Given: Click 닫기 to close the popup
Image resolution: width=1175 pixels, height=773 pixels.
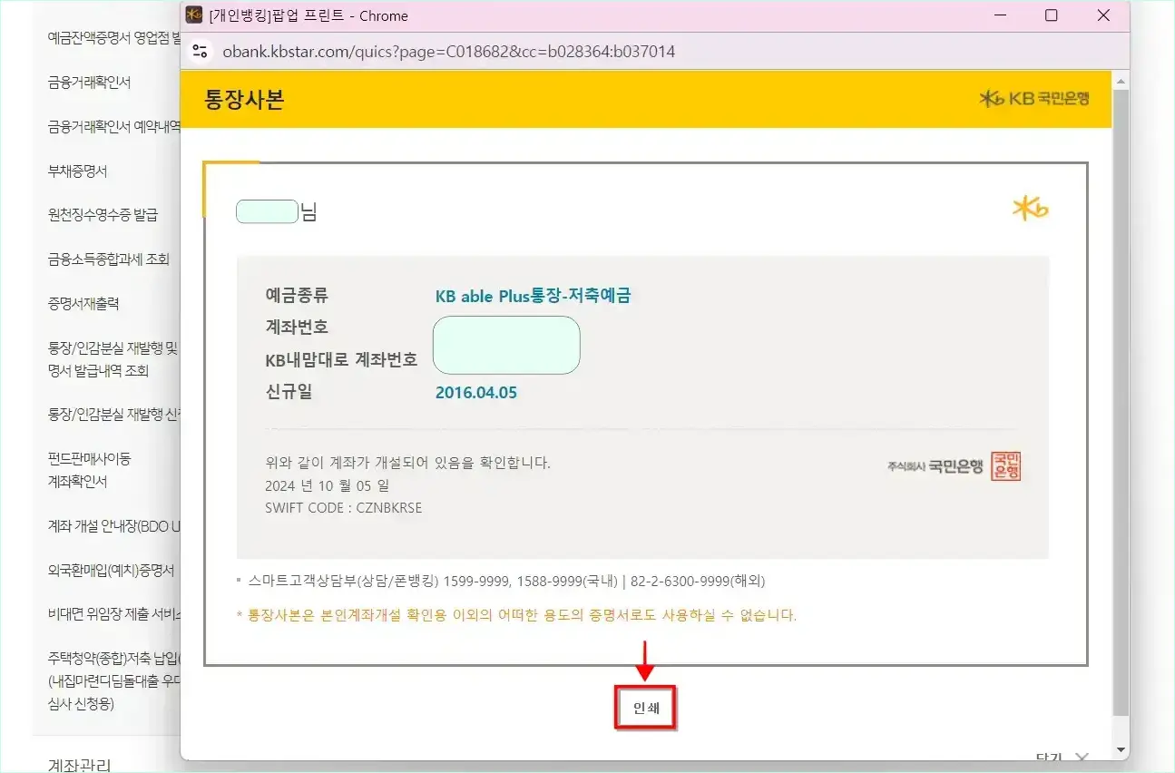Looking at the screenshot, I should (1051, 755).
